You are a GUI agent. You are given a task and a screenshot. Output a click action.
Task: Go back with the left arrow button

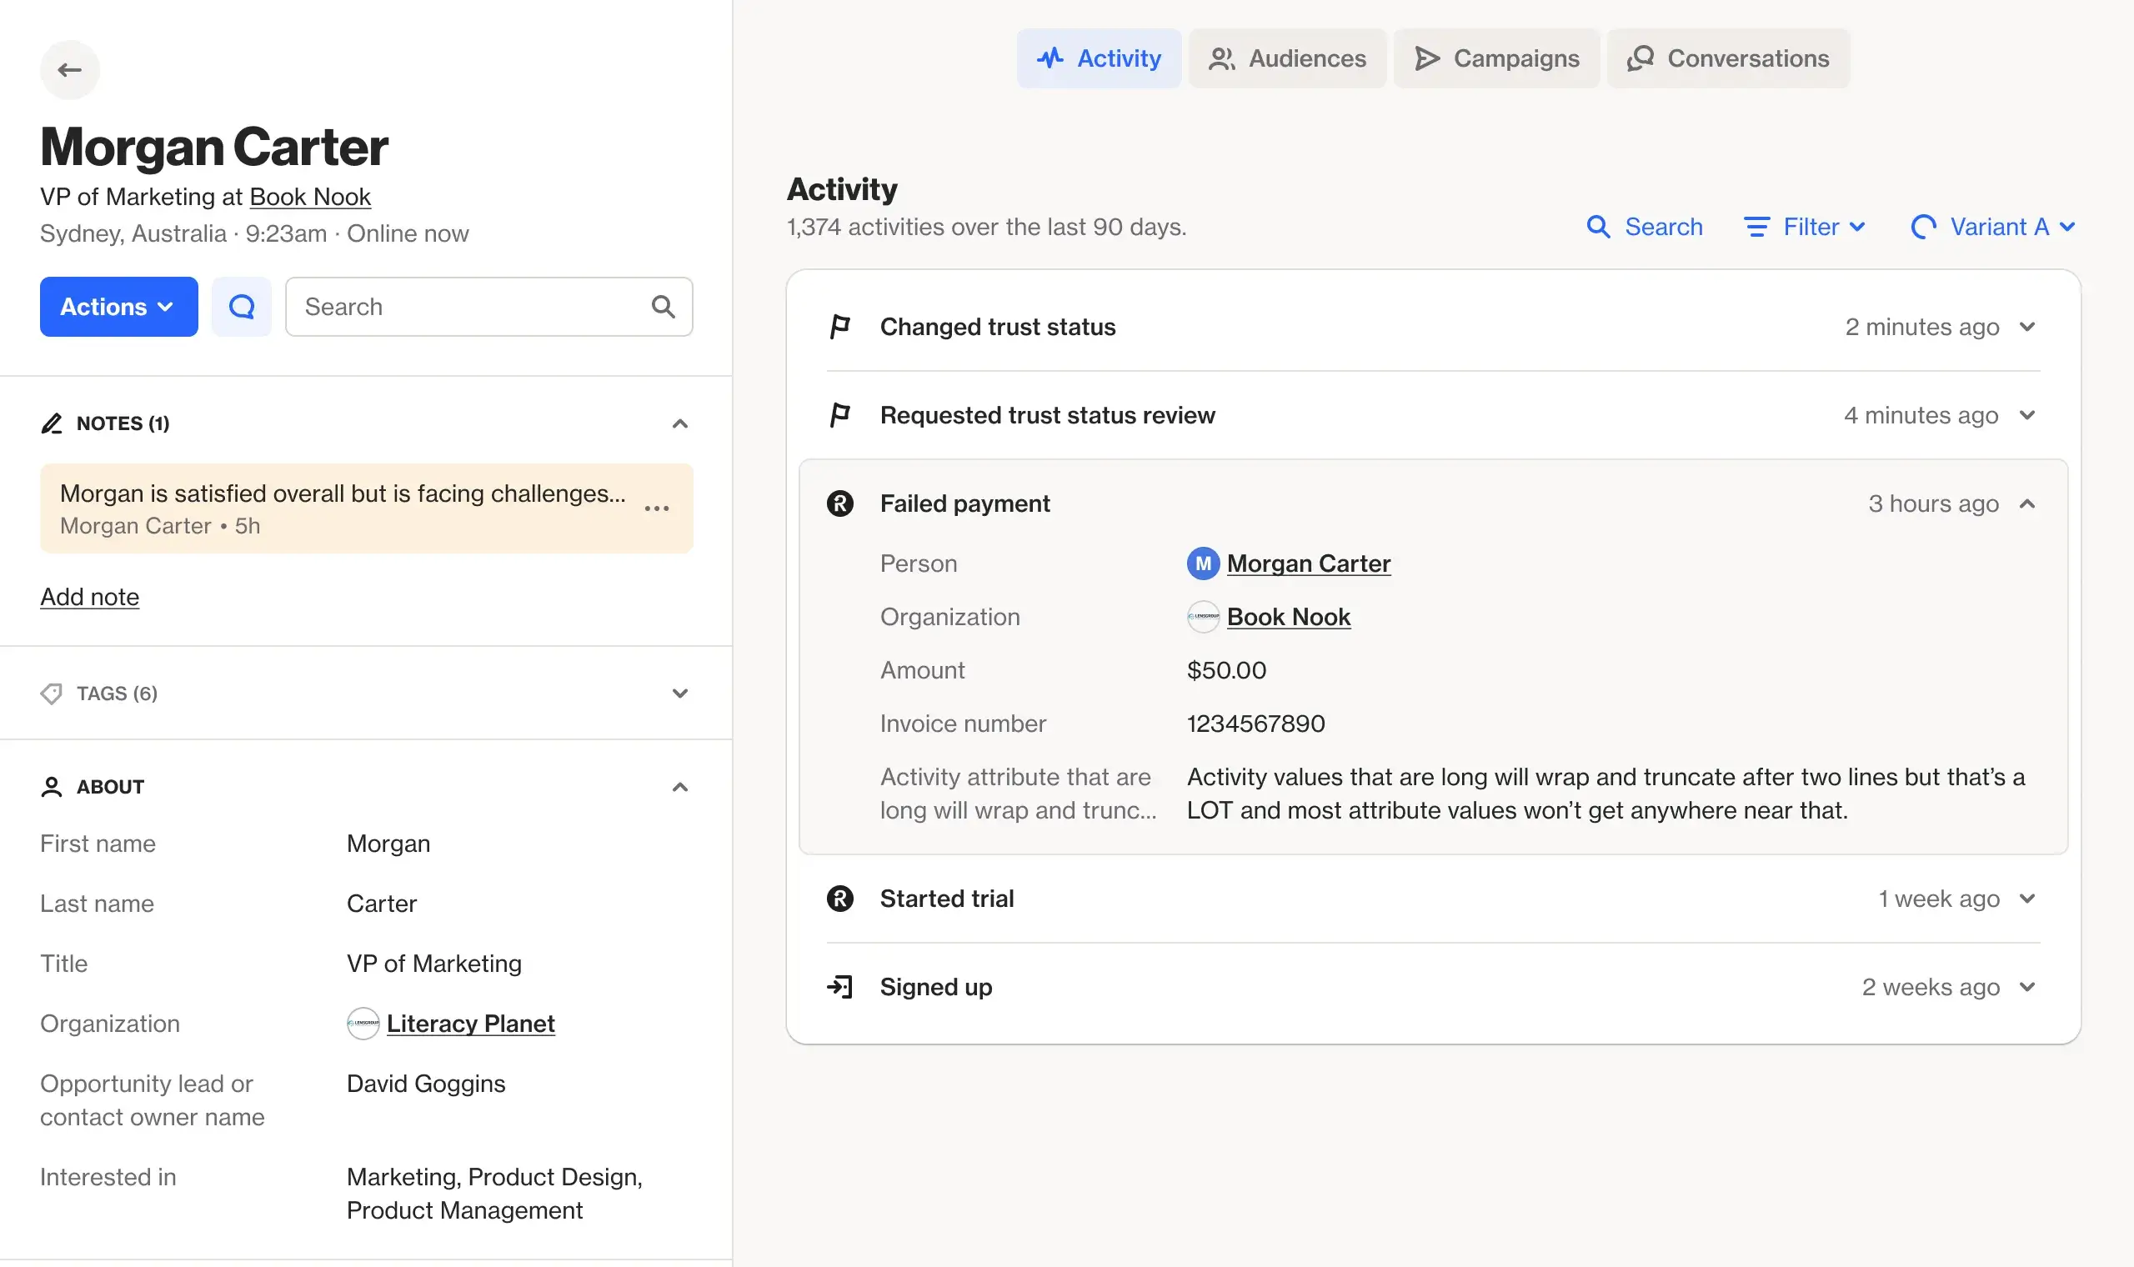coord(70,69)
